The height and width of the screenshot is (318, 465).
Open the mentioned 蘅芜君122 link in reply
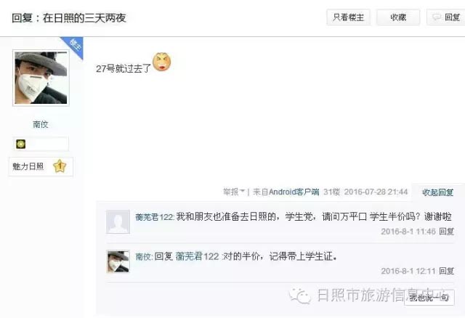click(197, 256)
